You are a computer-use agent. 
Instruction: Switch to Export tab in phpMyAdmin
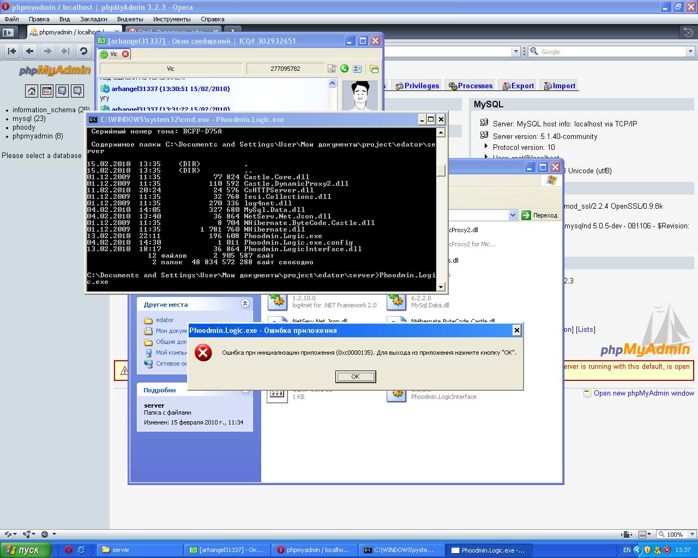518,86
